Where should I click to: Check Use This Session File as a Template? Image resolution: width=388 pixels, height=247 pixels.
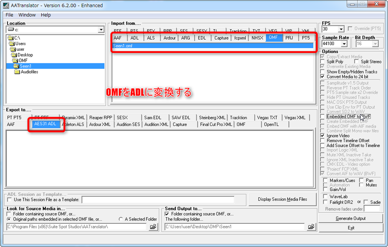tap(9, 200)
